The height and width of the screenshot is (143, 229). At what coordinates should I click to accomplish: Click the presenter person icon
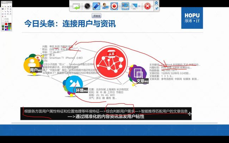[x=105, y=6]
